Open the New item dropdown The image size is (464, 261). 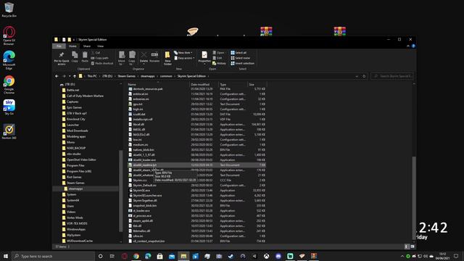point(183,53)
